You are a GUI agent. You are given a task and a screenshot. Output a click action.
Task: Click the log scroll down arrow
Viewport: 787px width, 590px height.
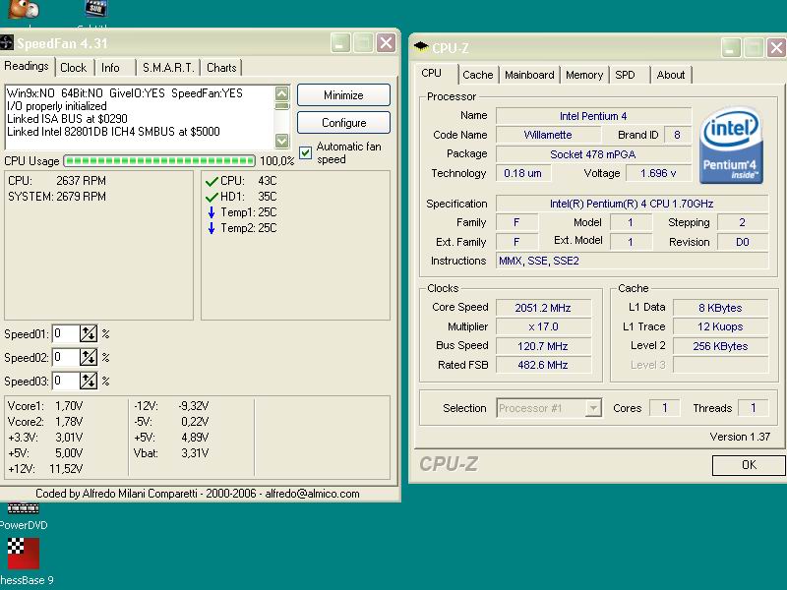click(x=282, y=141)
